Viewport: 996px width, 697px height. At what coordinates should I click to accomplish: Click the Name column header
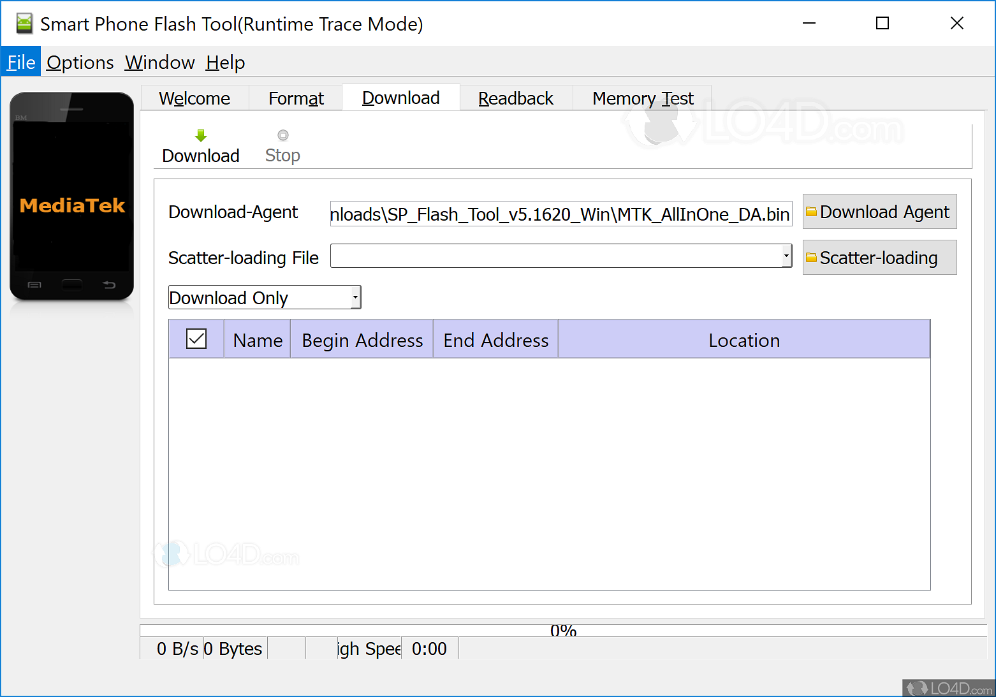(x=258, y=340)
